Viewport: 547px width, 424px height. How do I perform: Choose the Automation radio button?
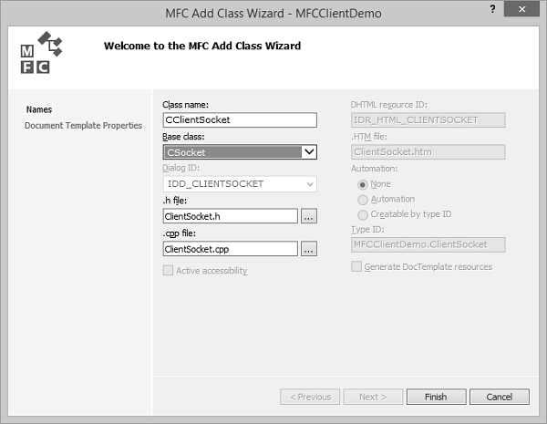point(364,200)
